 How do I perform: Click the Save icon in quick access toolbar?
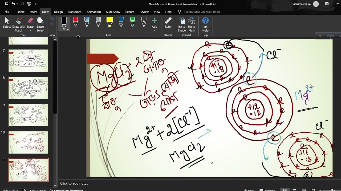coord(7,4)
